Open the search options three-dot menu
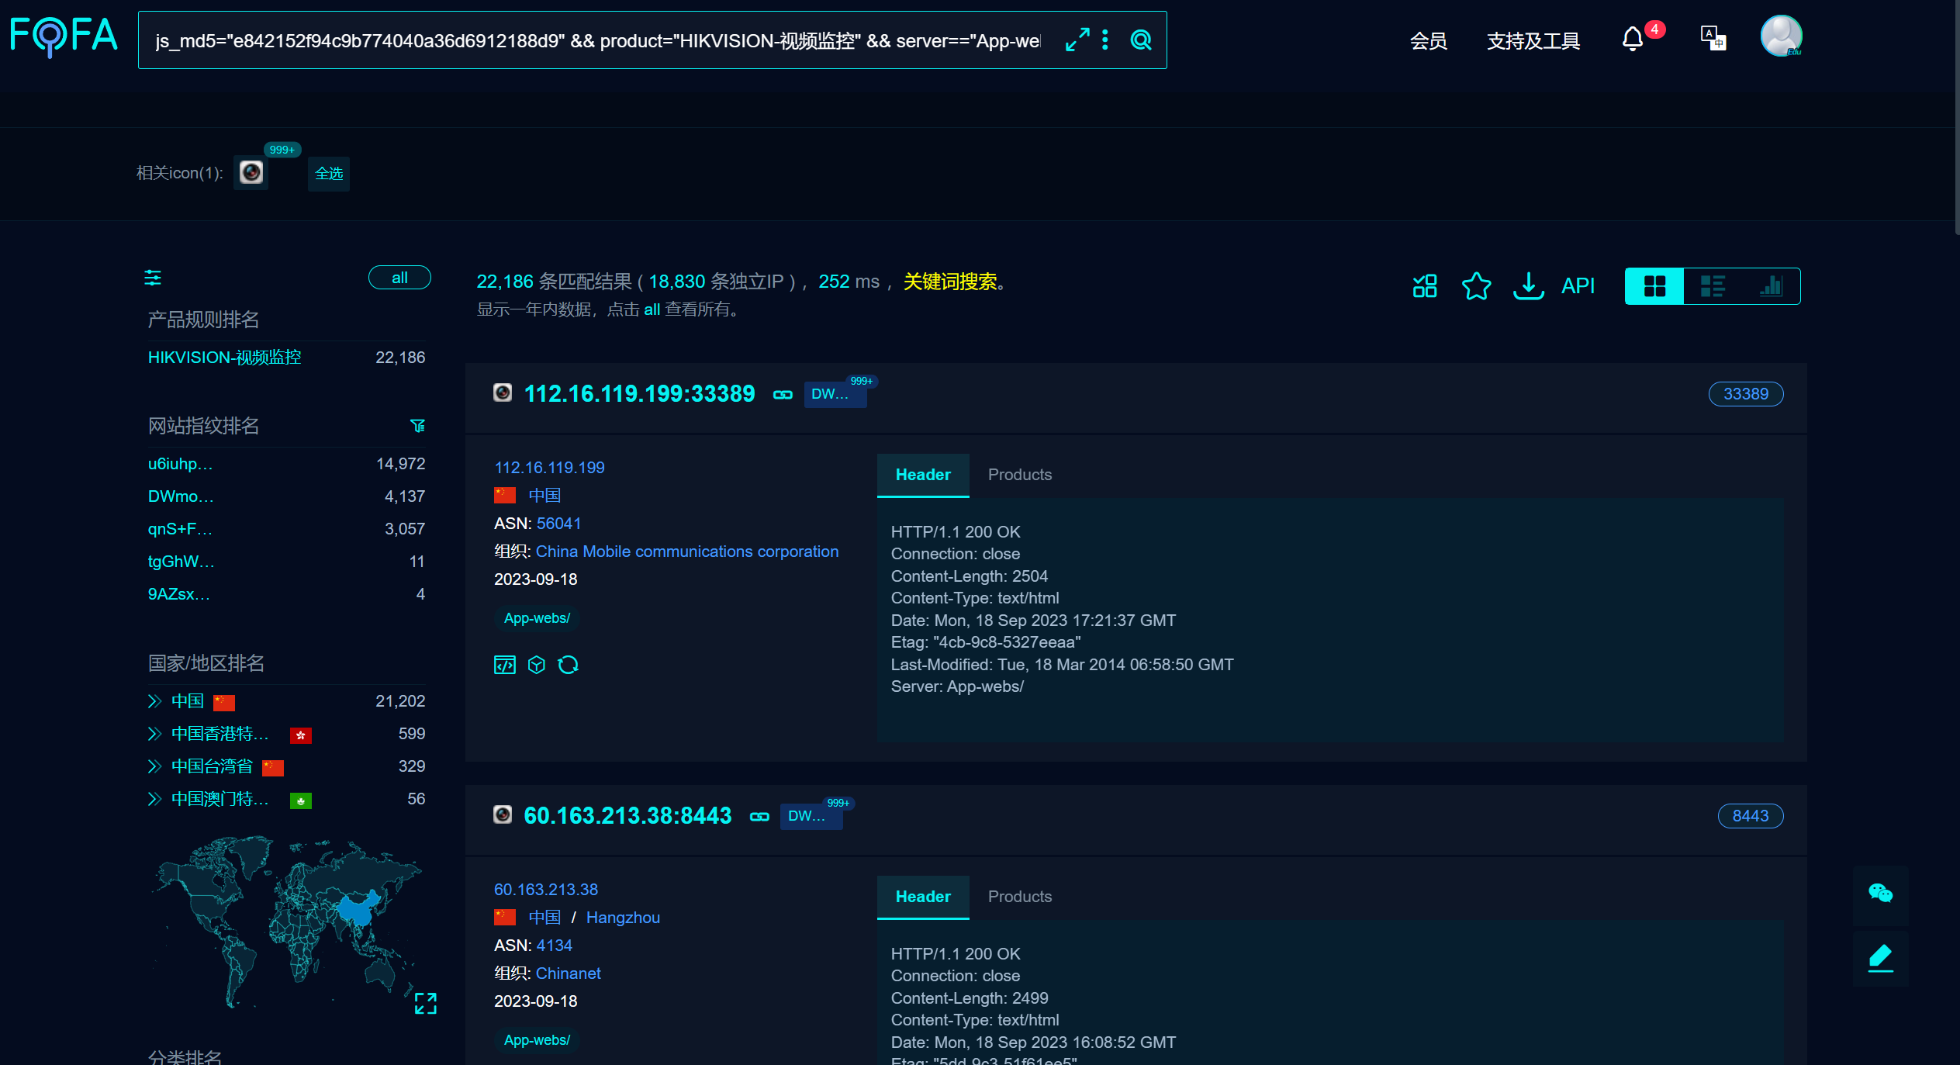 tap(1105, 40)
